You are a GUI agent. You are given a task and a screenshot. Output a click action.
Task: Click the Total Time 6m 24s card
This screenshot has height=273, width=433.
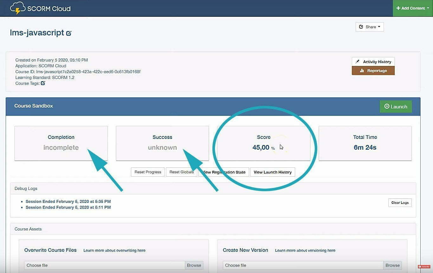click(x=365, y=143)
